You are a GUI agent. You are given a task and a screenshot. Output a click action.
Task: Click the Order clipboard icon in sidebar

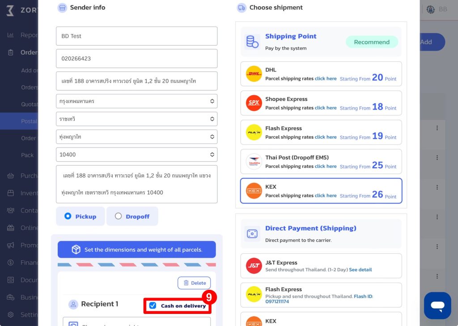pyautogui.click(x=11, y=53)
